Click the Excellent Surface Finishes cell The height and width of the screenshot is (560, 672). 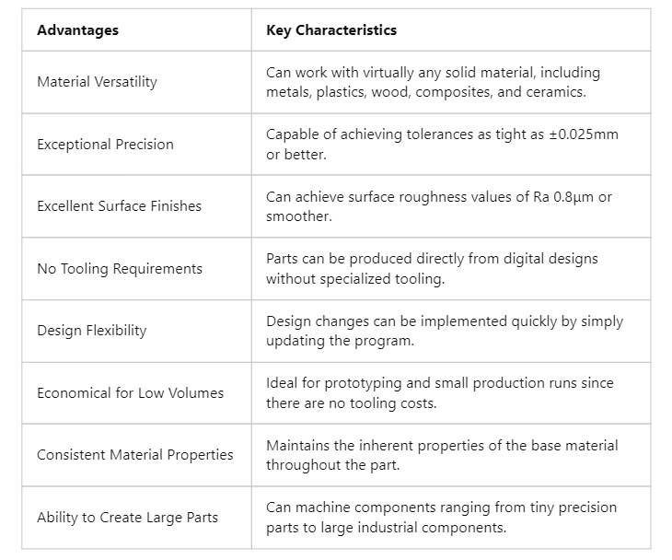click(x=119, y=206)
